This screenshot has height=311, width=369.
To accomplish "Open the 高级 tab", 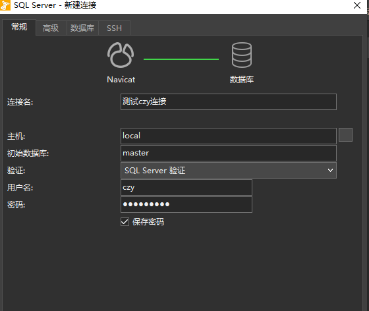I will point(51,28).
